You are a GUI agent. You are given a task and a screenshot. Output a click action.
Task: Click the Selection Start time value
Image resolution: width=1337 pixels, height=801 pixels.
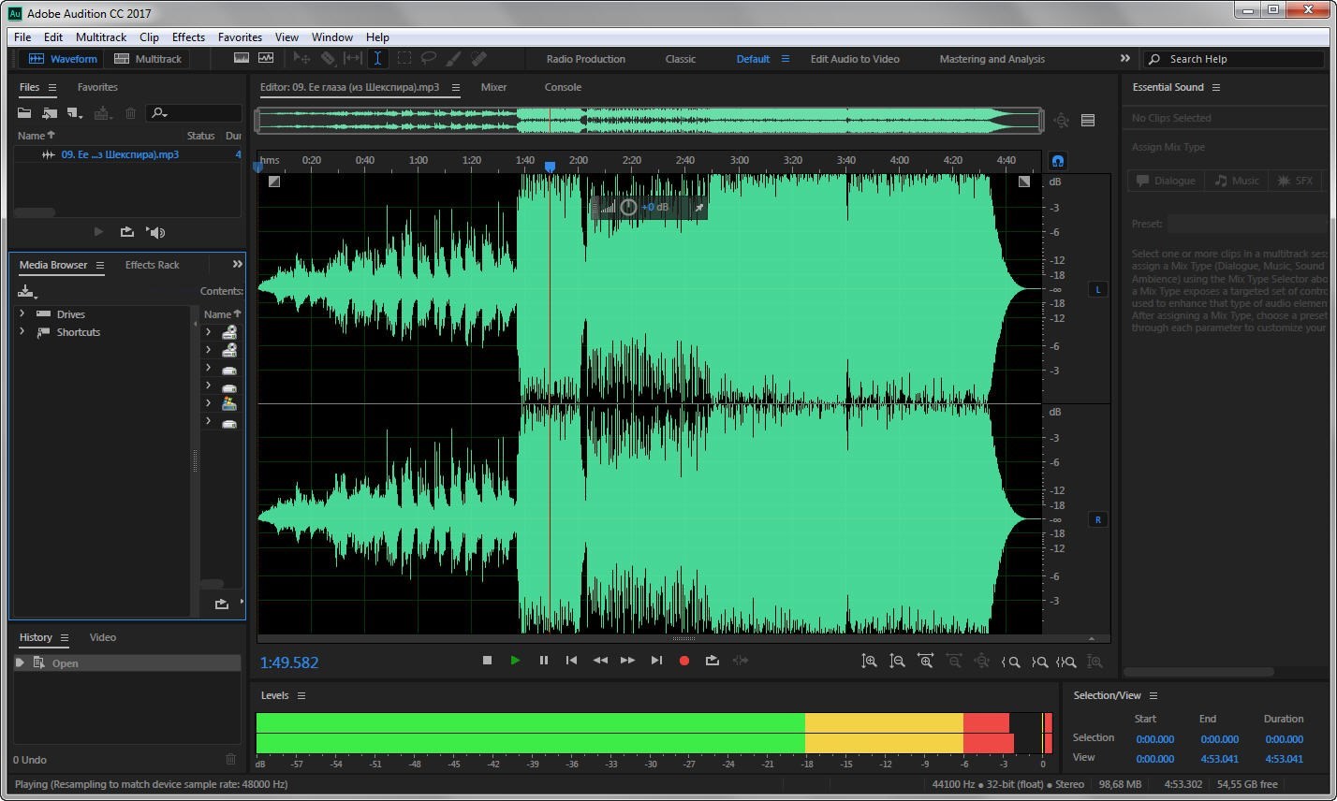click(x=1154, y=738)
